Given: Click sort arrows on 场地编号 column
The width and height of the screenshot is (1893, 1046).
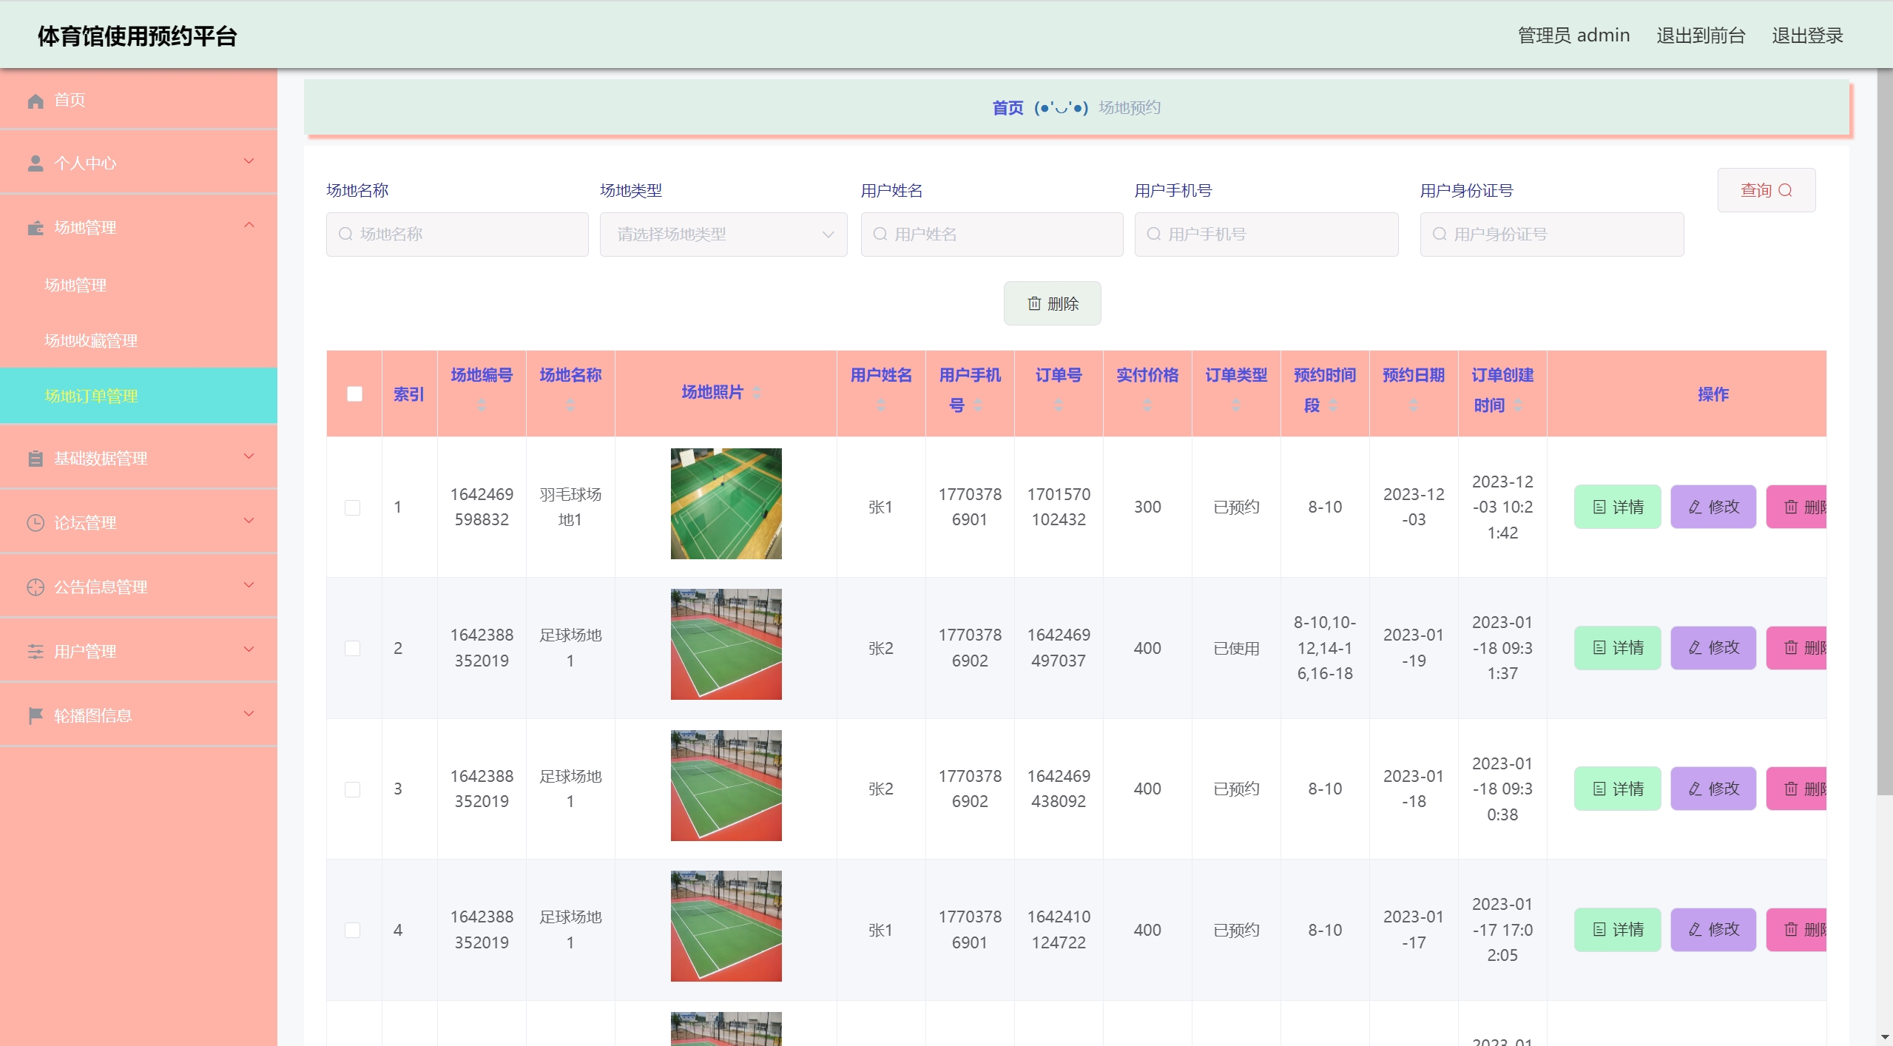Looking at the screenshot, I should coord(482,405).
